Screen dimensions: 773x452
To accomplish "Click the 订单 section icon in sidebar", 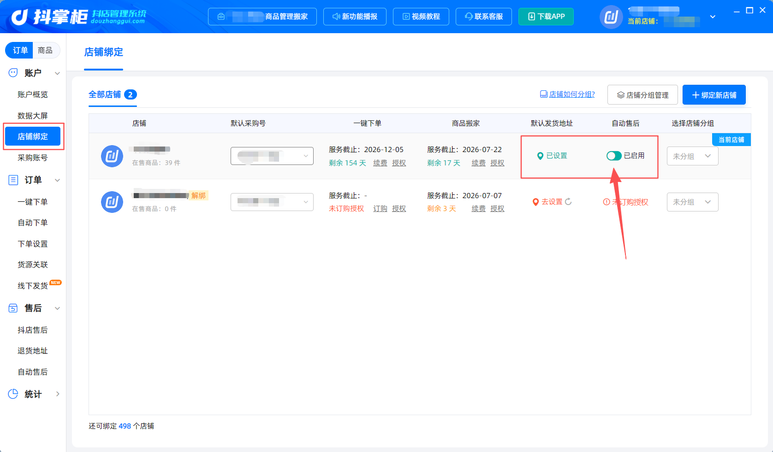I will tap(13, 180).
